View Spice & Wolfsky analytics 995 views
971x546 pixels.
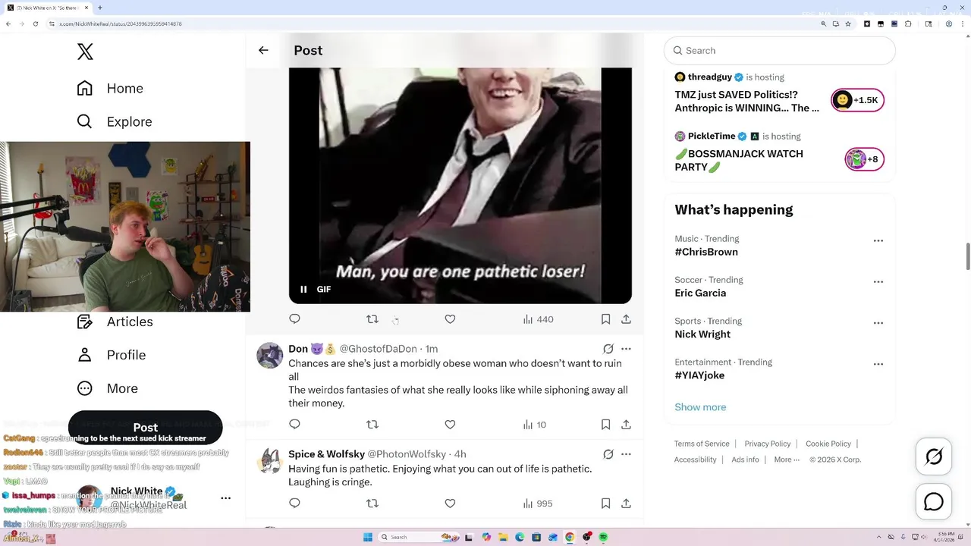(x=537, y=504)
